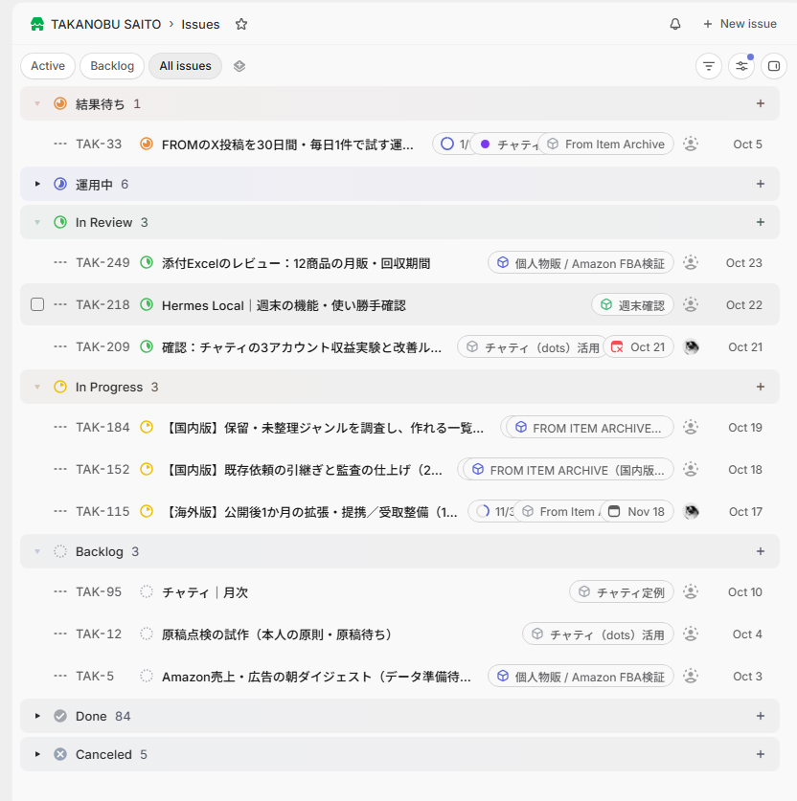Screen dimensions: 797x801
Task: Change status icon of TAK-218
Action: 147,305
